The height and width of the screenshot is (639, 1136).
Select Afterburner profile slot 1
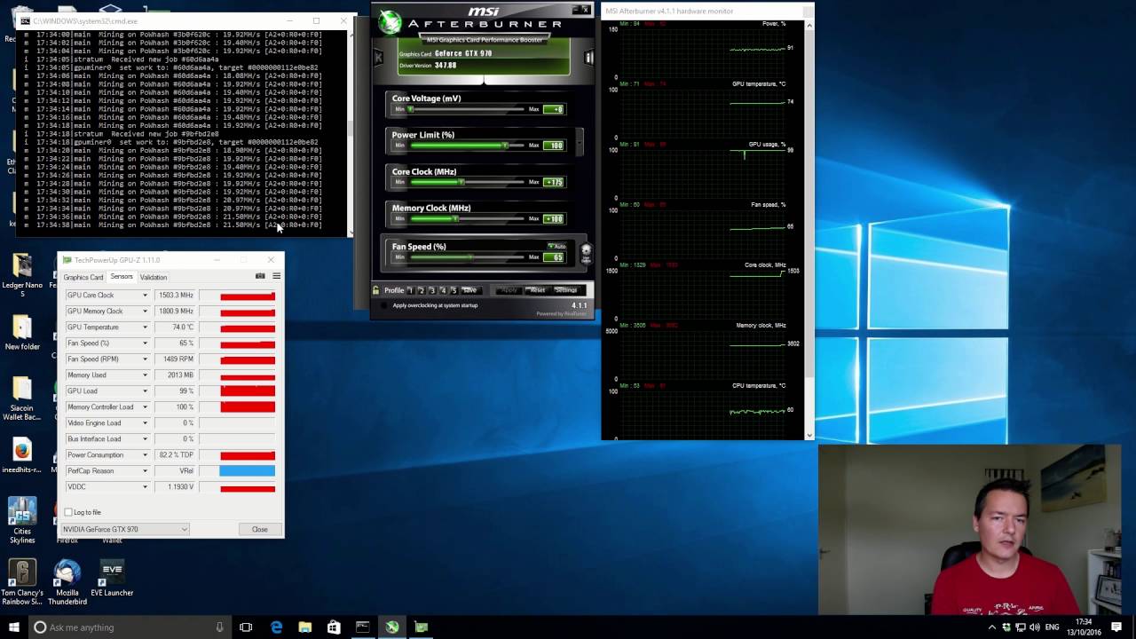pos(410,290)
